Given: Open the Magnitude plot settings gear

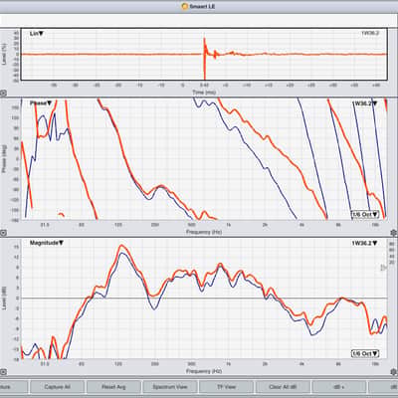Looking at the screenshot, I should pos(394,372).
